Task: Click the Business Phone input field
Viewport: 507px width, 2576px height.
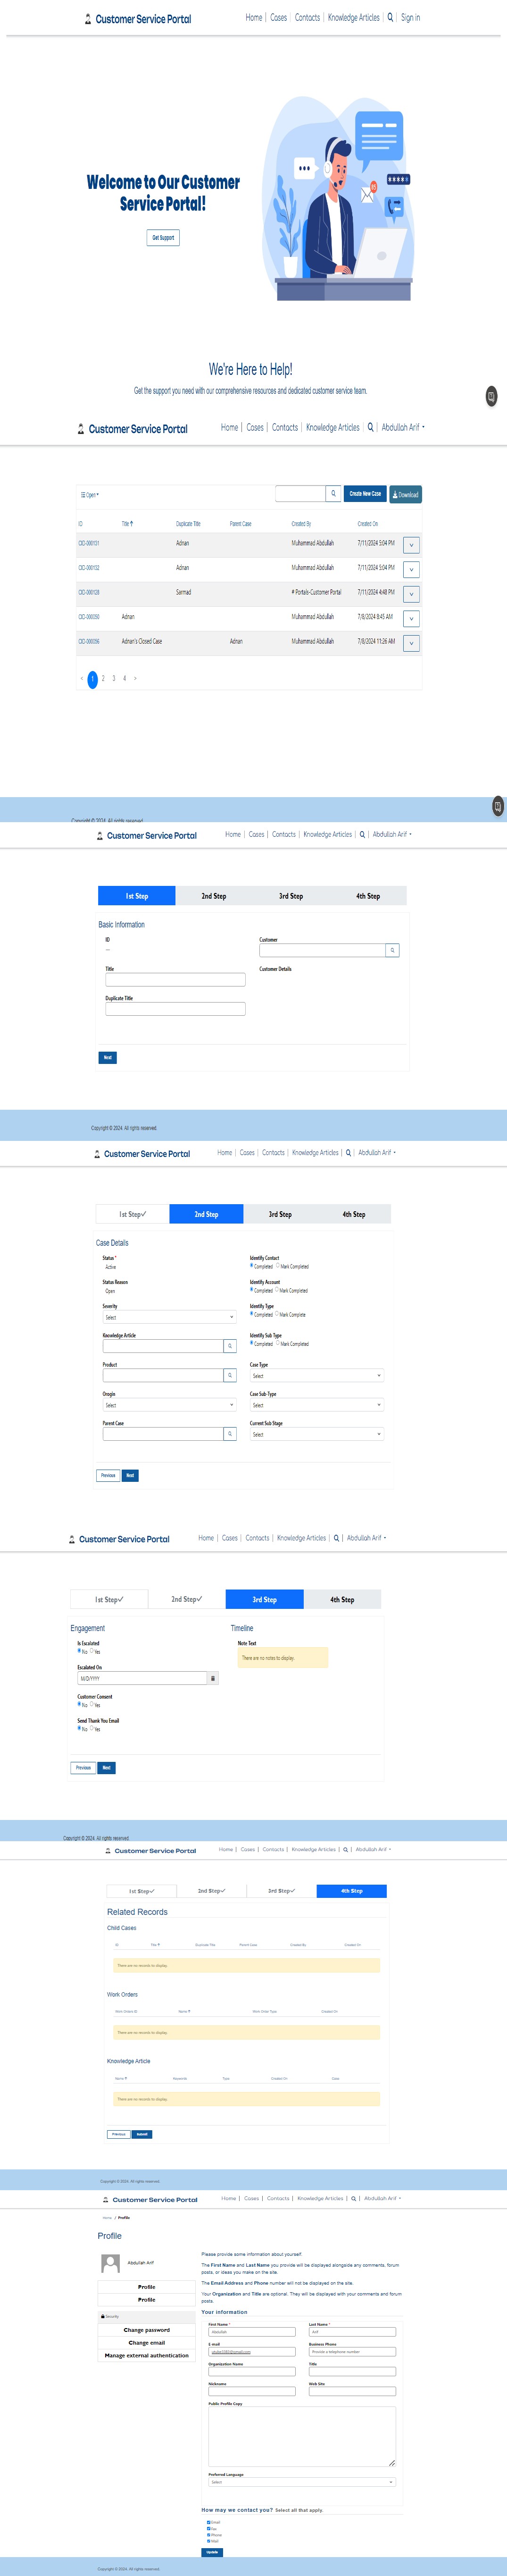Action: pos(352,2352)
